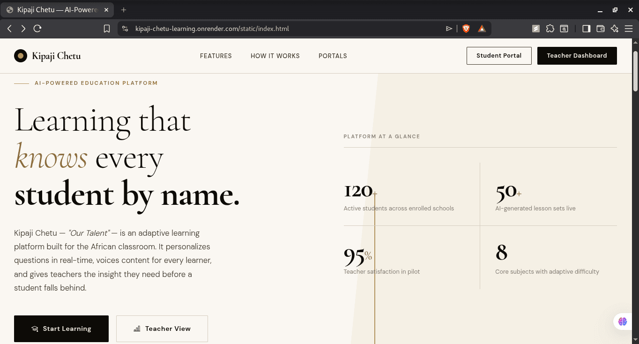Click the floating brain chat icon
Screen dimensions: 639x344
pyautogui.click(x=622, y=322)
